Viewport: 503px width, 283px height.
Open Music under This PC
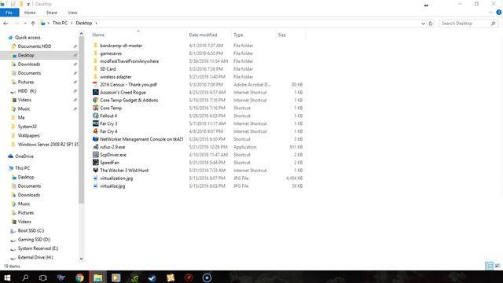click(24, 204)
